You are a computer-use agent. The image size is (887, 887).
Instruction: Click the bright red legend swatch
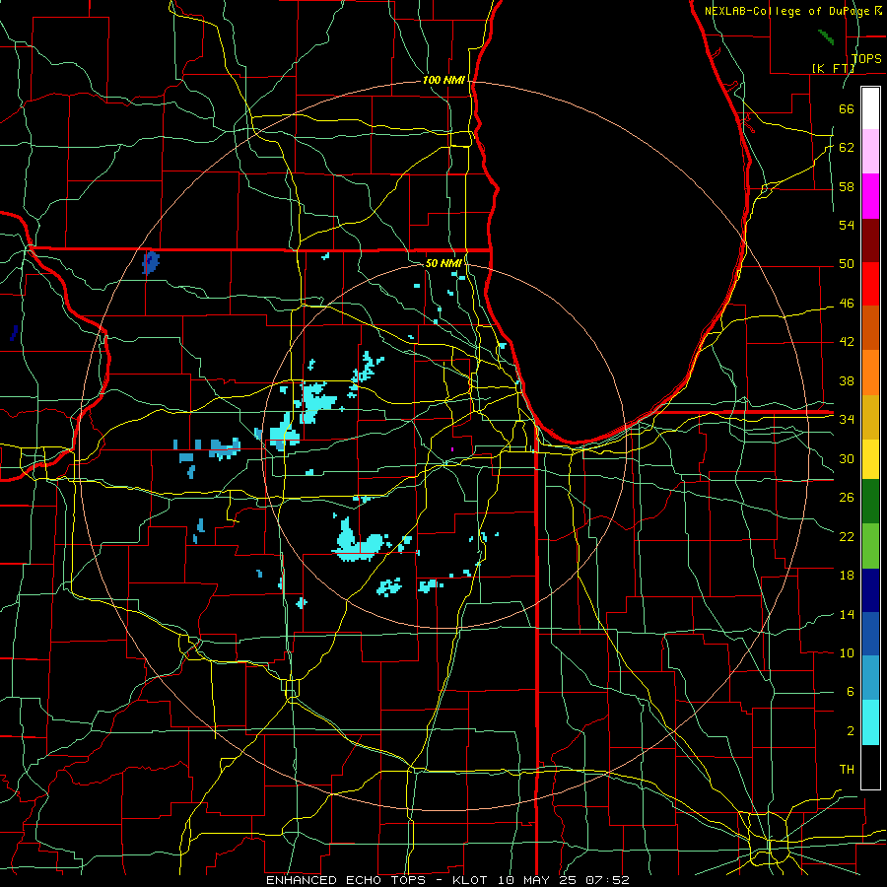pyautogui.click(x=870, y=284)
